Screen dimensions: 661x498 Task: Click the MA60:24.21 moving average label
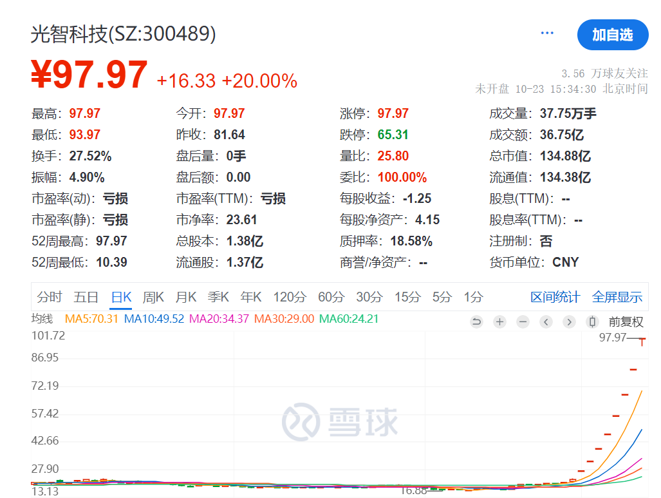349,319
